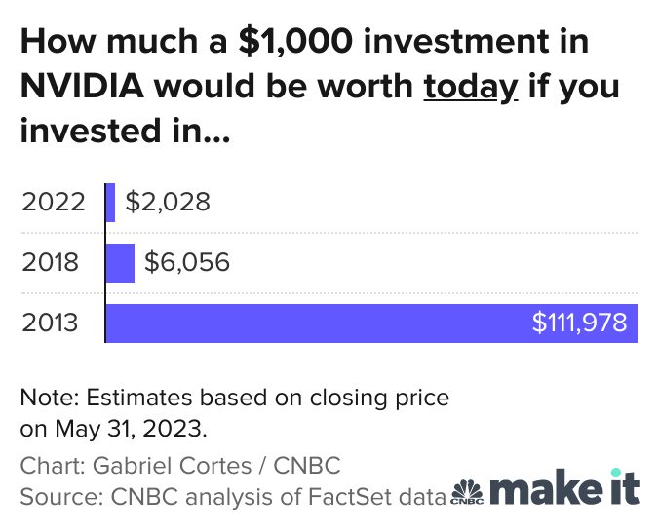Click the small purple 2022 bar
This screenshot has width=659, height=532.
coord(110,203)
